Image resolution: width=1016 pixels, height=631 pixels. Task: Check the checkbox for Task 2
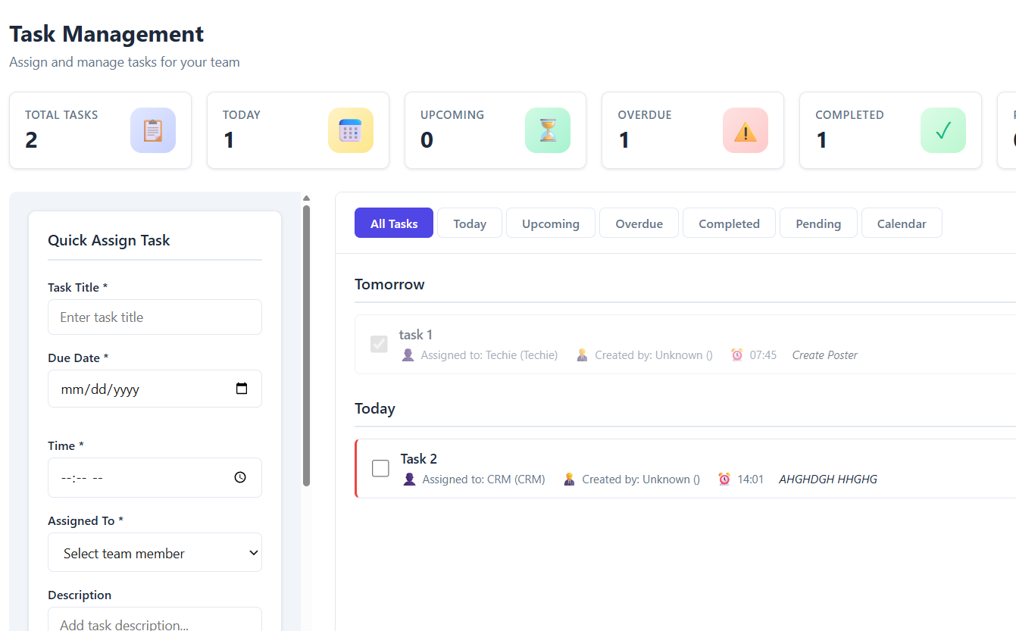380,467
